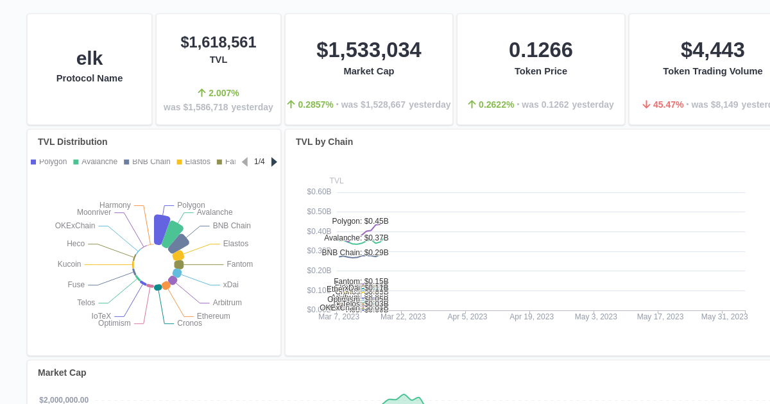Select the Market Cap panel title
Screen dimensions: 770x404
click(x=62, y=373)
